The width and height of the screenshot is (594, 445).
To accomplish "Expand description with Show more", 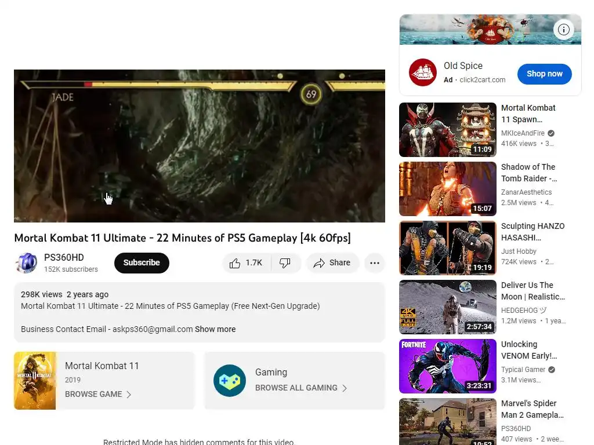I will coord(215,329).
